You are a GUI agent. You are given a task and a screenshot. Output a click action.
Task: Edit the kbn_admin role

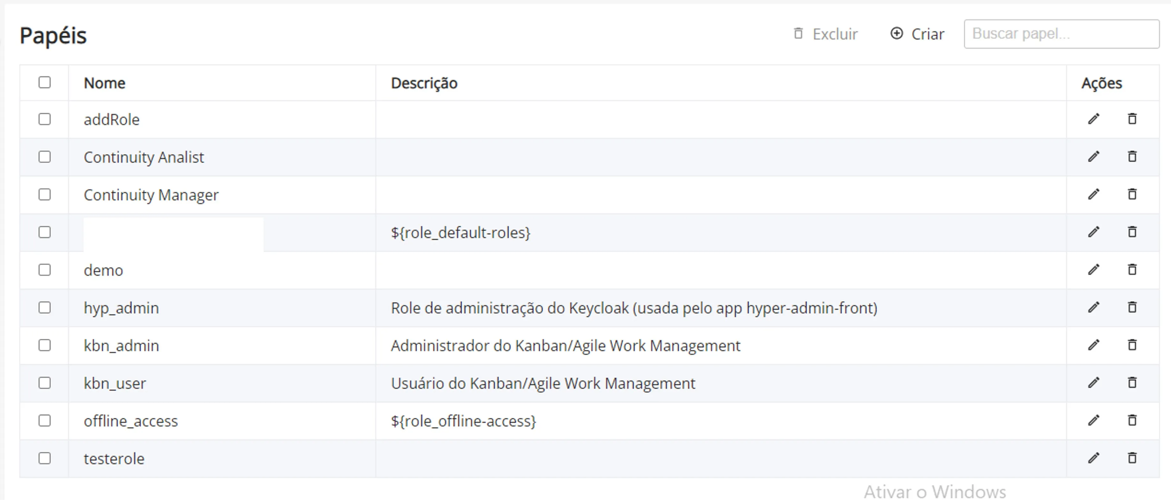tap(1094, 345)
